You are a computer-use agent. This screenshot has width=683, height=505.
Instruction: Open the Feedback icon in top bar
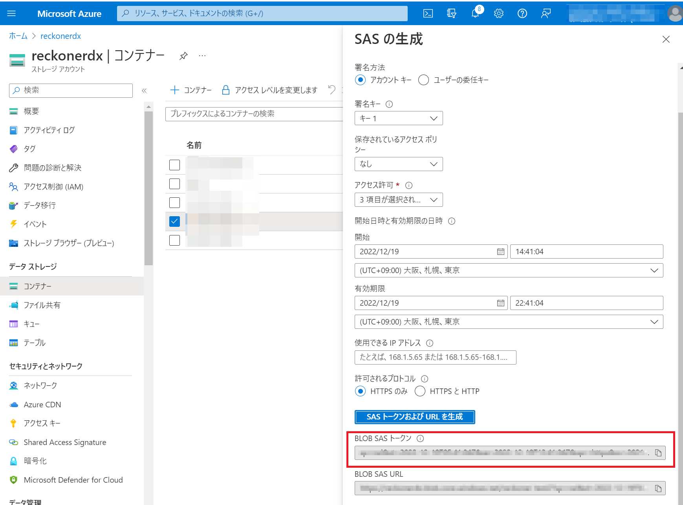point(546,13)
